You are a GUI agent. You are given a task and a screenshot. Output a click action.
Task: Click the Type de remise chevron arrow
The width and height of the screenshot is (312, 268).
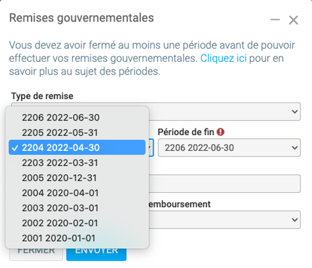tap(295, 111)
